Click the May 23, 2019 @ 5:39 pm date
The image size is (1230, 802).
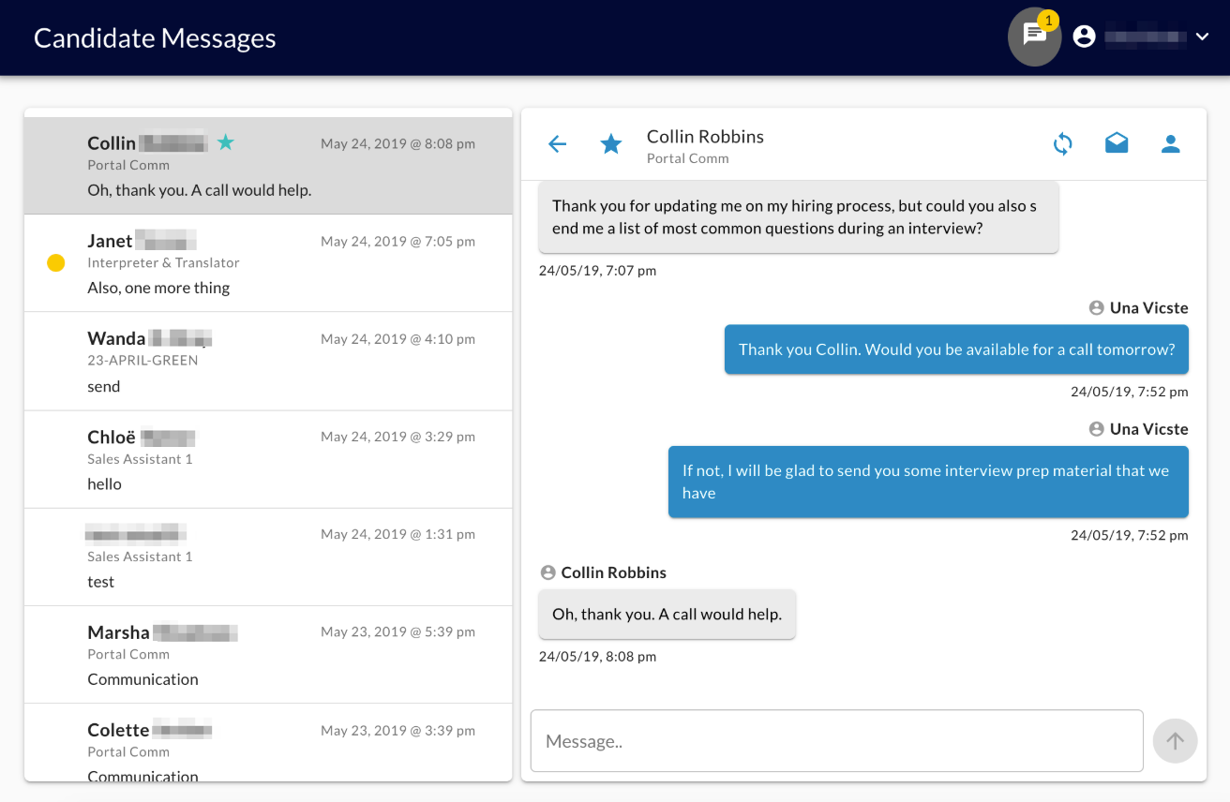click(397, 632)
